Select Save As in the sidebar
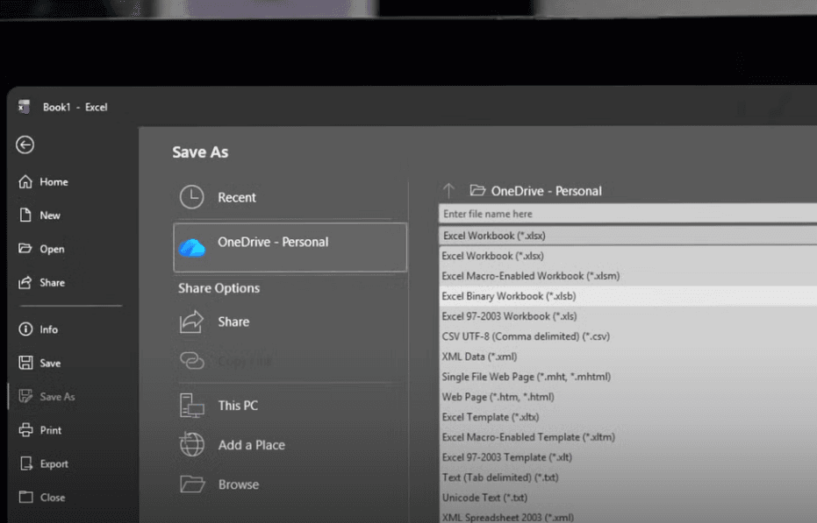This screenshot has height=523, width=817. (x=57, y=397)
